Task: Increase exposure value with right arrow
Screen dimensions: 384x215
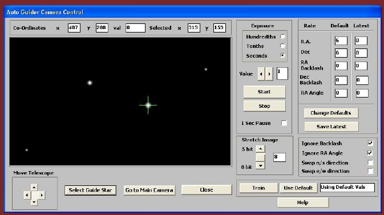Action: (x=269, y=74)
